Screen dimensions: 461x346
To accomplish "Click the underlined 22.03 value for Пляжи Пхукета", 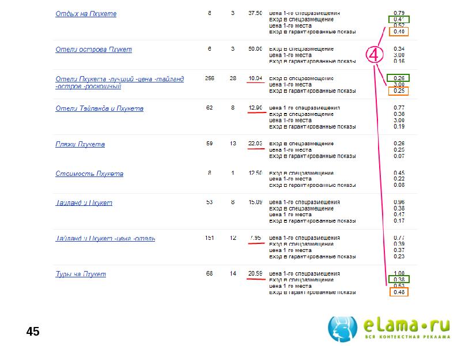I will tap(255, 144).
